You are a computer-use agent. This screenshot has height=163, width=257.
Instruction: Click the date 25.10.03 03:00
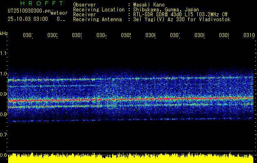[x=28, y=19]
